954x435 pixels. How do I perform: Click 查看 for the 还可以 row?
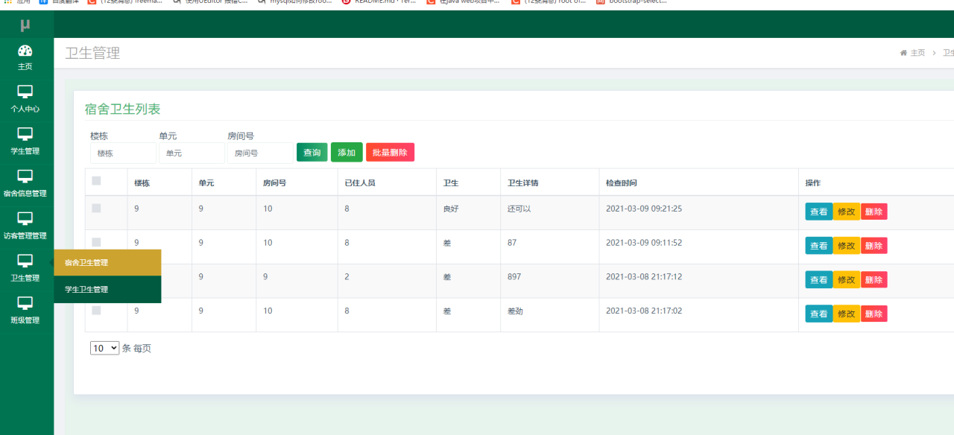point(819,212)
